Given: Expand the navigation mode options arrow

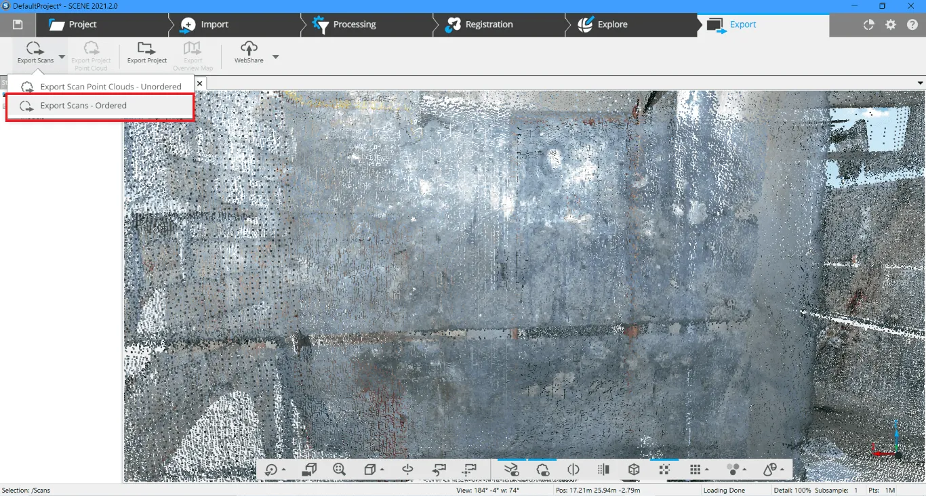Looking at the screenshot, I should point(283,470).
